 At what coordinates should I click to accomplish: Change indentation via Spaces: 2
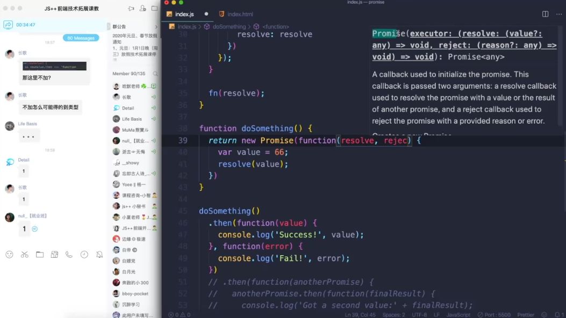[394, 315]
